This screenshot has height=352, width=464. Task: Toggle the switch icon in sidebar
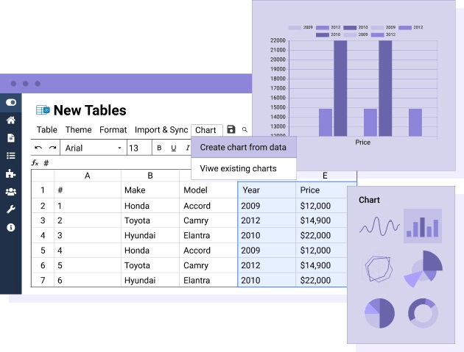(x=11, y=102)
